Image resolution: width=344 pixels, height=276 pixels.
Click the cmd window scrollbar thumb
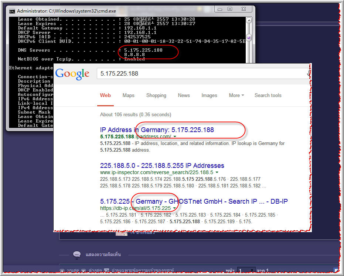coord(249,38)
